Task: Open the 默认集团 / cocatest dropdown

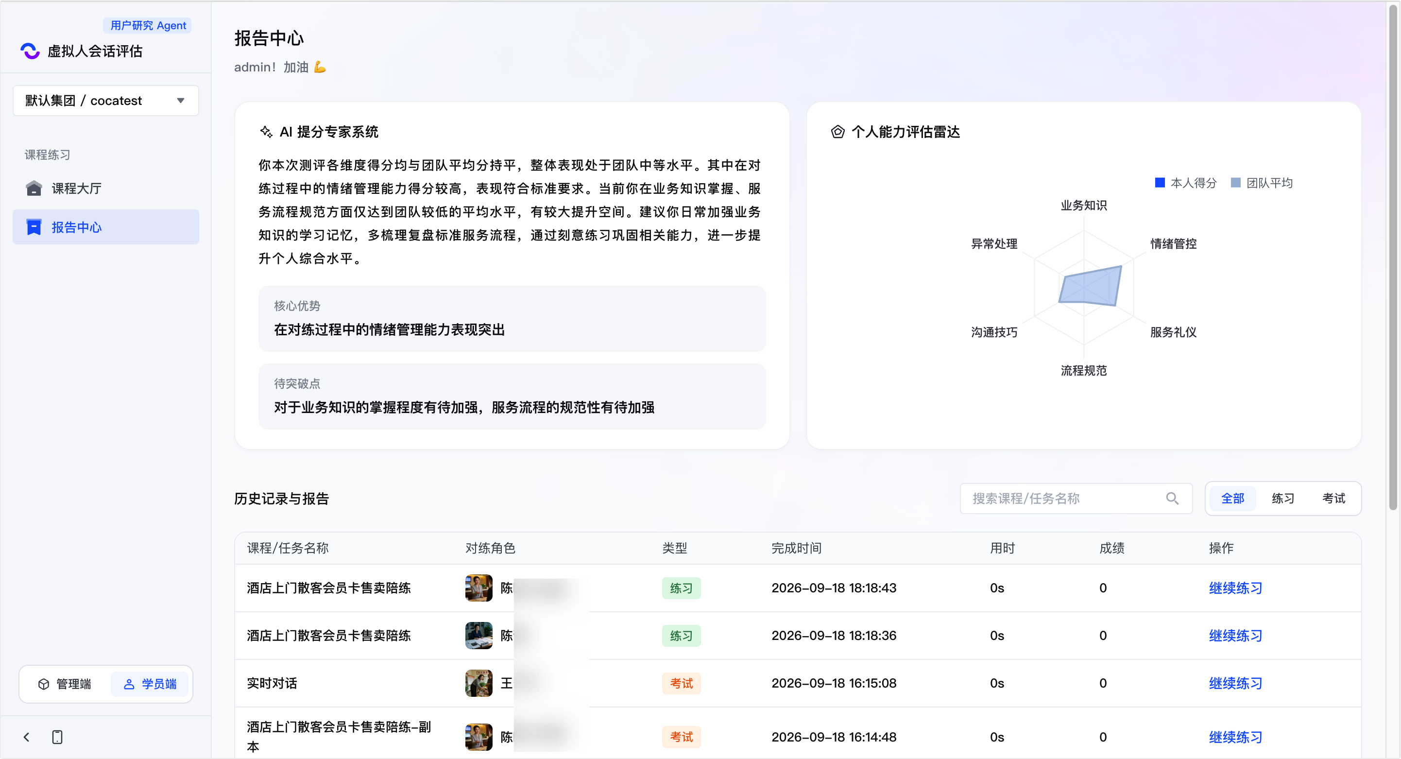Action: coord(105,101)
